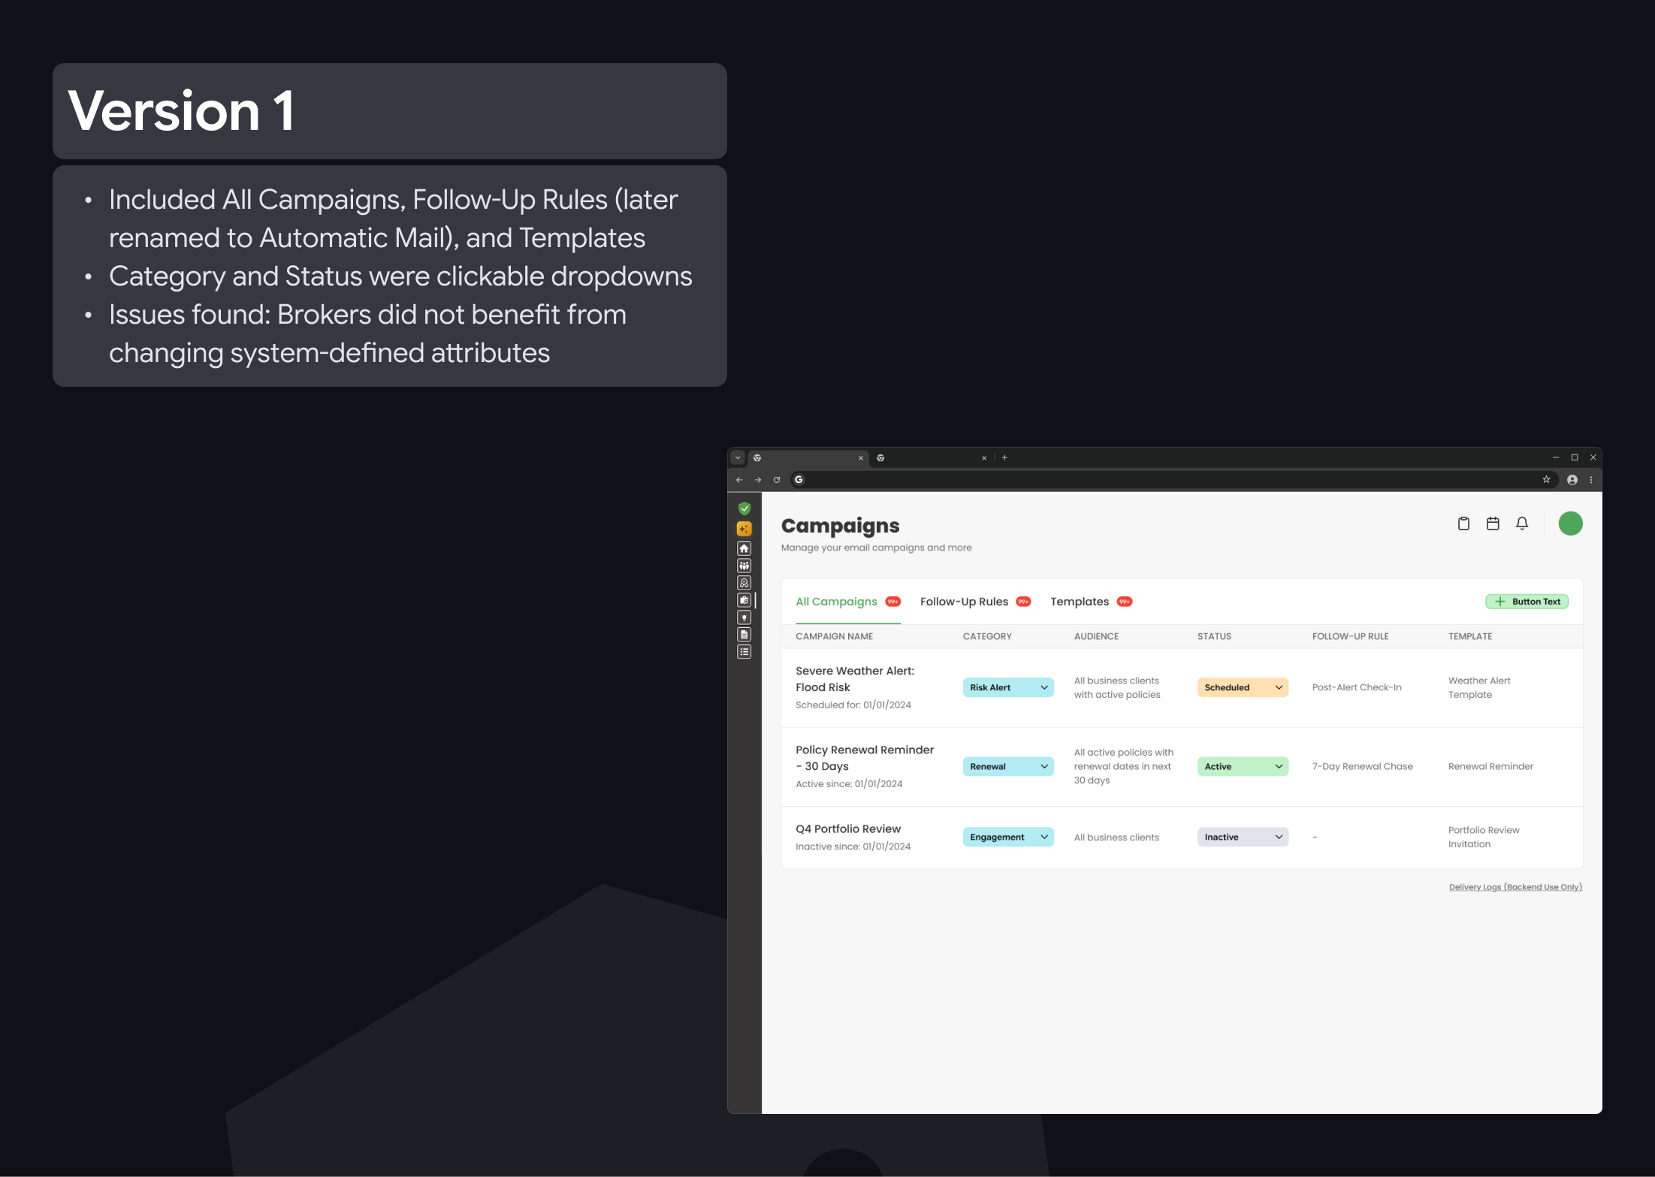Open the Home sidebar icon
The width and height of the screenshot is (1655, 1177).
click(x=744, y=548)
